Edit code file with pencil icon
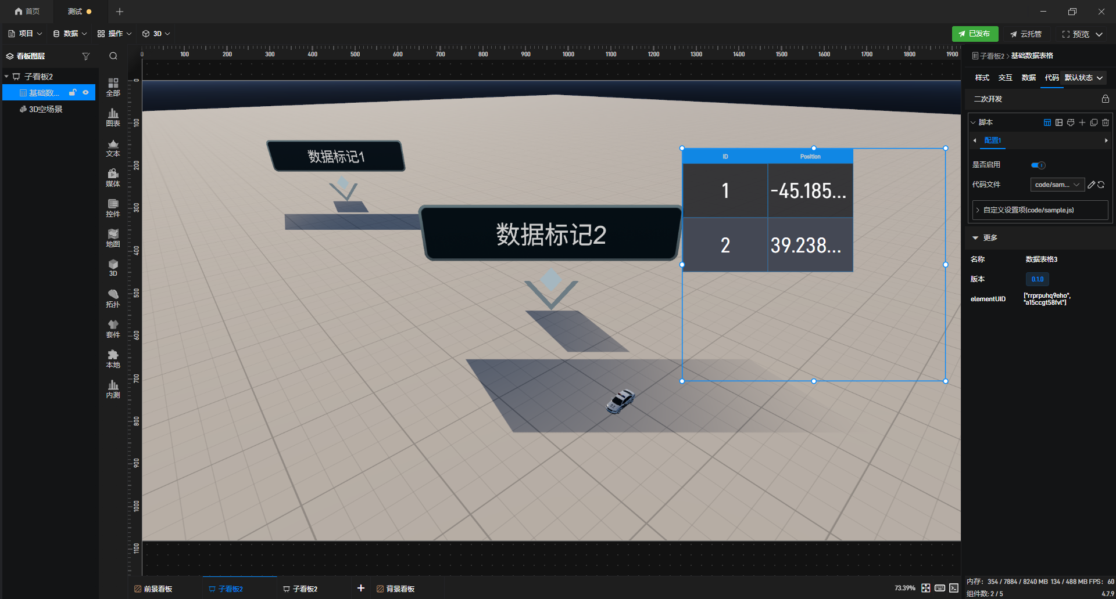The image size is (1116, 599). tap(1091, 185)
